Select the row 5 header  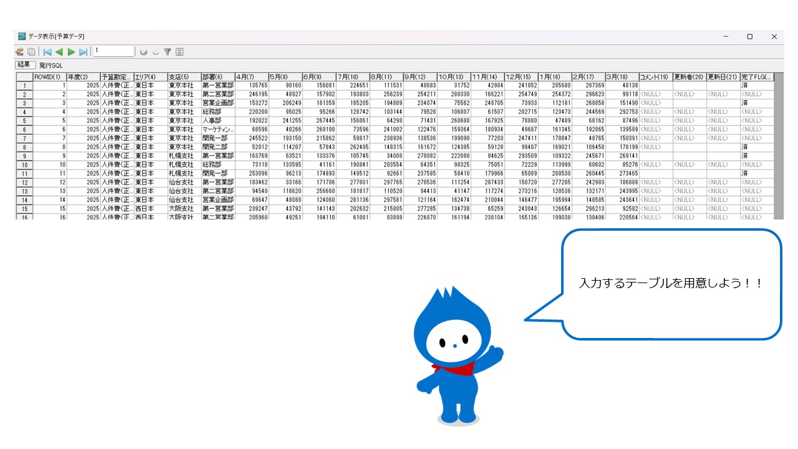coord(24,120)
